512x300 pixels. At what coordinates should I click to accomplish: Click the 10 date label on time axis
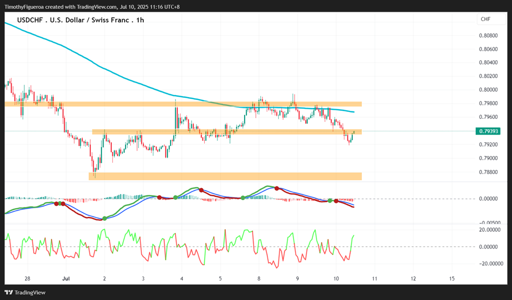tap(336, 279)
